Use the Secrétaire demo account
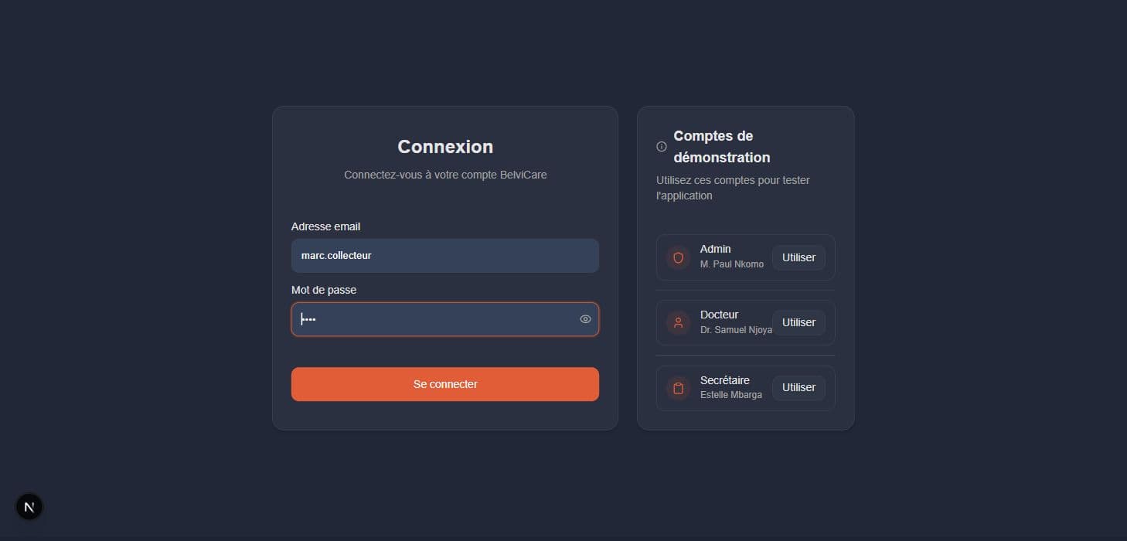This screenshot has height=541, width=1127. coord(798,387)
